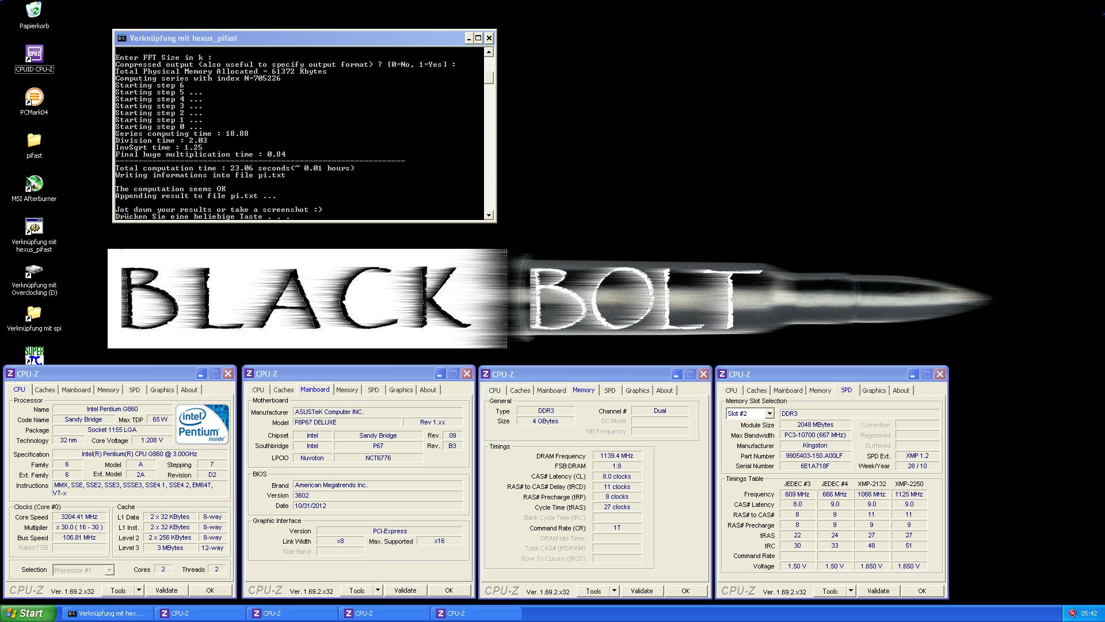Click the DRAM Frequency 1139.4 MHz field

[616, 456]
